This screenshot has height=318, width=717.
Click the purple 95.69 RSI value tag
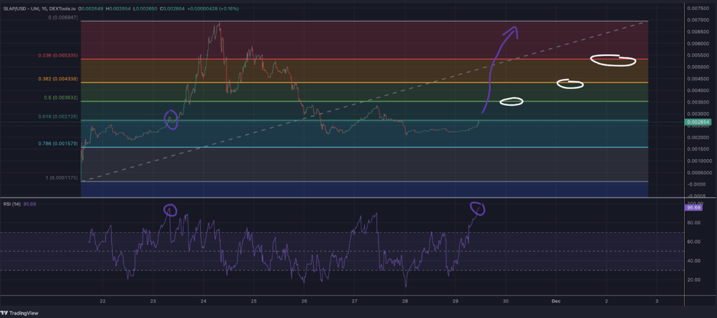click(x=694, y=208)
